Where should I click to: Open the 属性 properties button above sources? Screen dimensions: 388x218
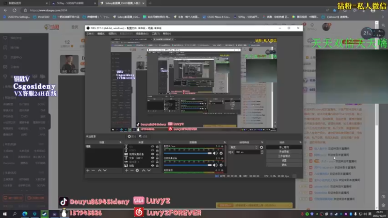131,137
